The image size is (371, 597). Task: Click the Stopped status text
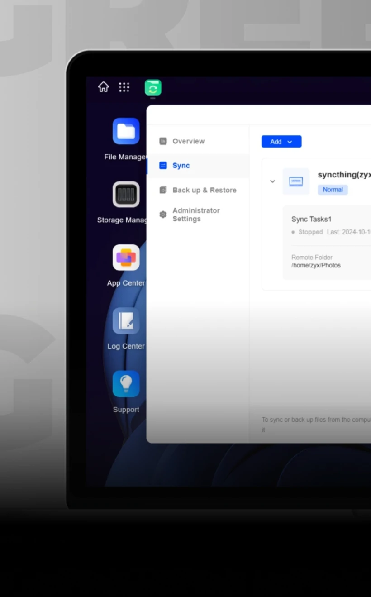coord(310,232)
